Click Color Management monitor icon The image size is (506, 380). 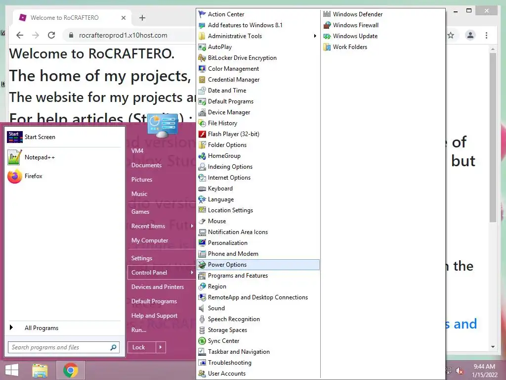202,68
